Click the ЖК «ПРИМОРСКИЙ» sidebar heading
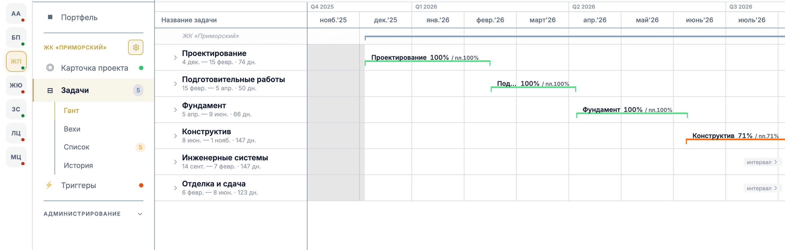Viewport: 785px width, 250px height. click(75, 47)
